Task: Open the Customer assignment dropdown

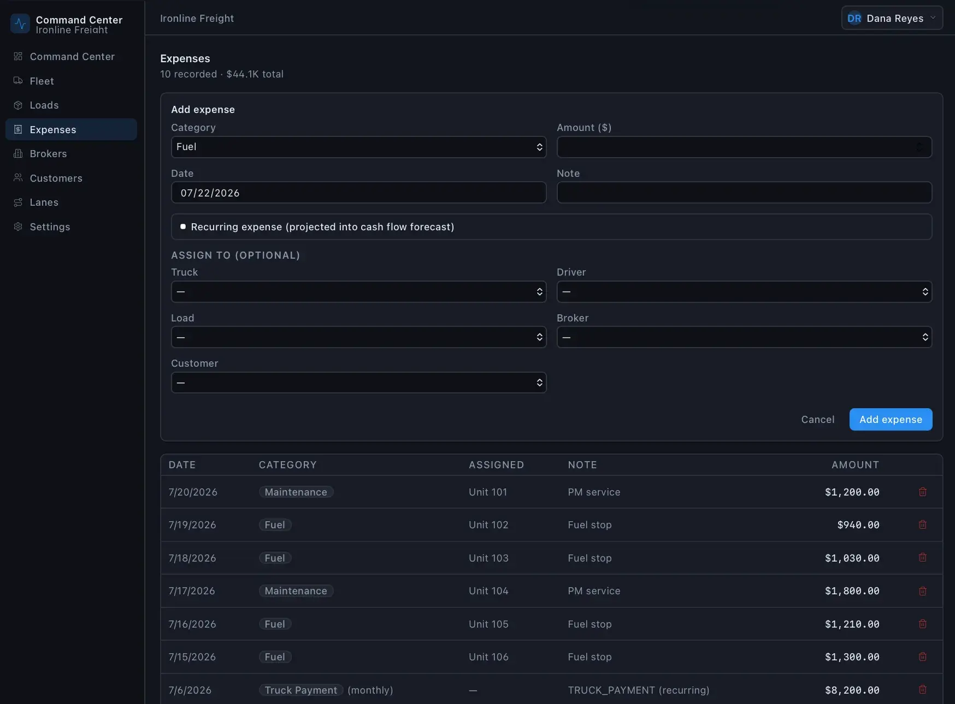Action: (358, 383)
